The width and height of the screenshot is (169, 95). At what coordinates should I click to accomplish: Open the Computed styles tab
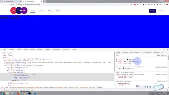click(125, 53)
